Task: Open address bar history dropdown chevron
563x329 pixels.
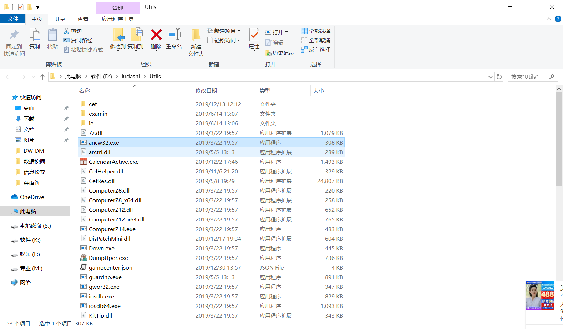Action: (x=491, y=77)
